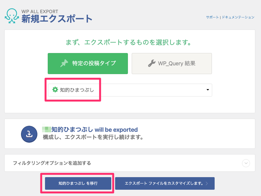Open the ドキュメンテーション link

point(238,17)
